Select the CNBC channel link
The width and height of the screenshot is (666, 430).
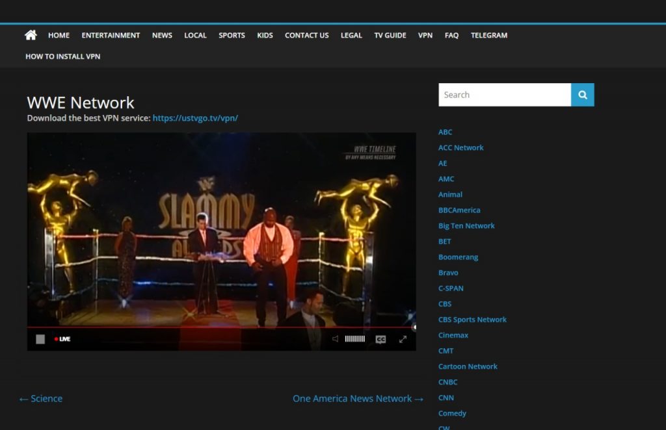(447, 382)
